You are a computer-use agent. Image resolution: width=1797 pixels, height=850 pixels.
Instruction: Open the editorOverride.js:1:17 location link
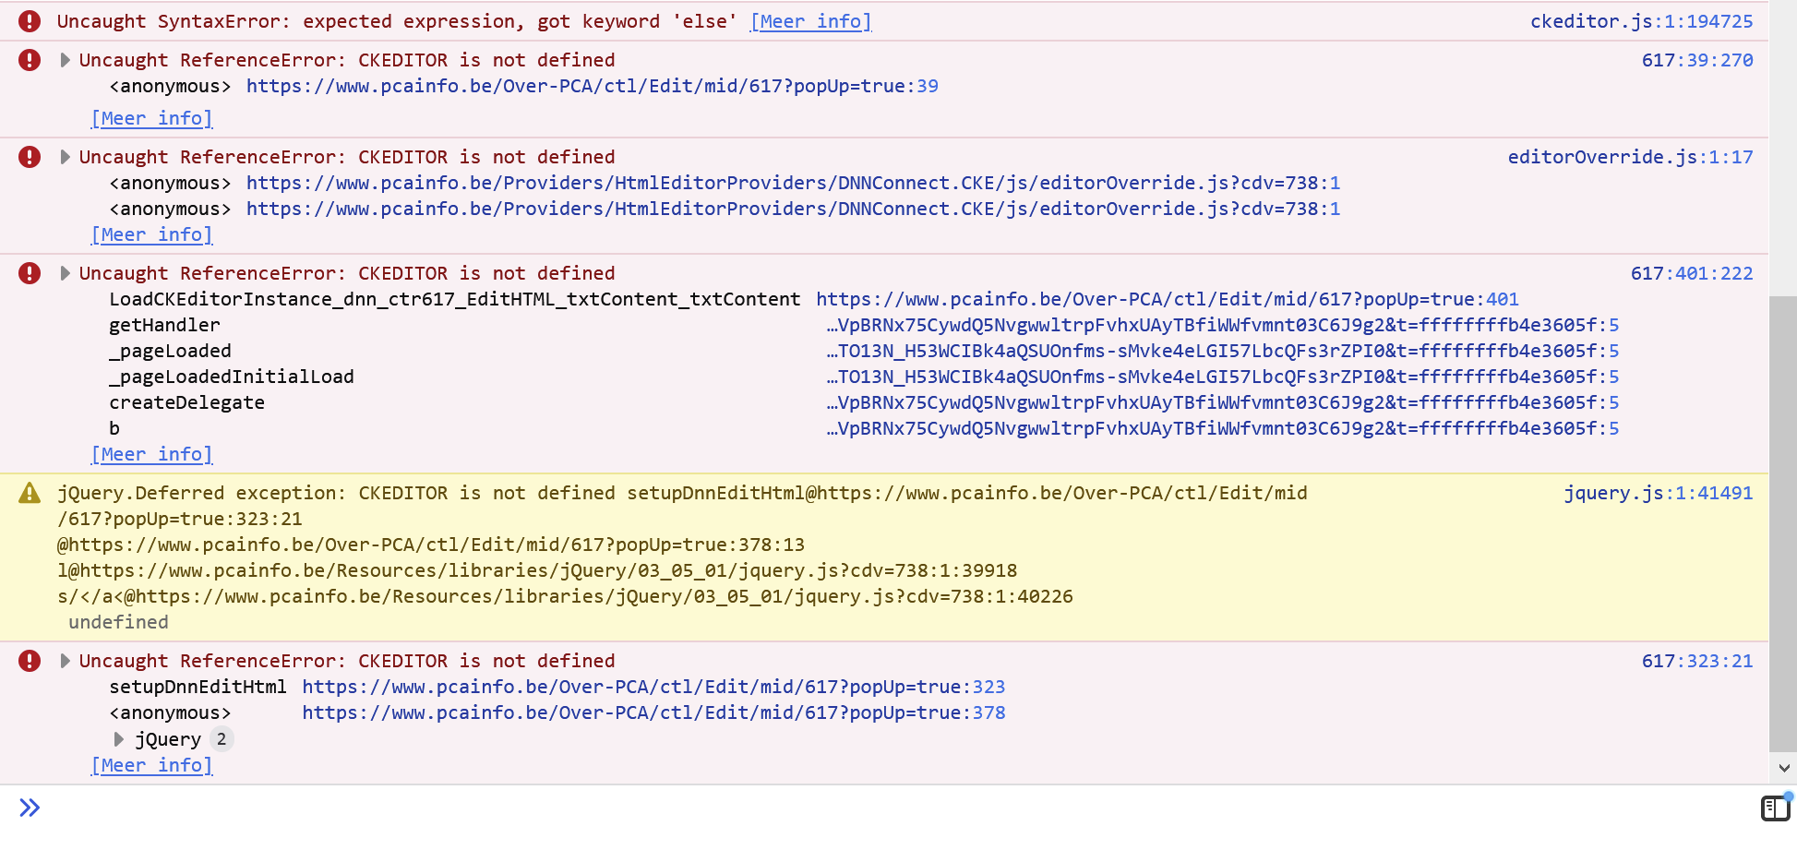click(x=1630, y=157)
